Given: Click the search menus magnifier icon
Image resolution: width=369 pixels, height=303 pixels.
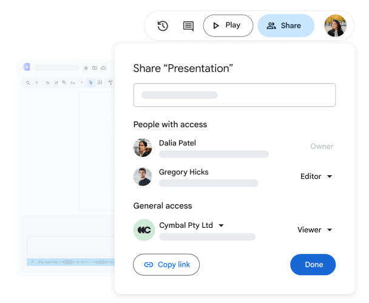Looking at the screenshot, I should click(x=28, y=83).
